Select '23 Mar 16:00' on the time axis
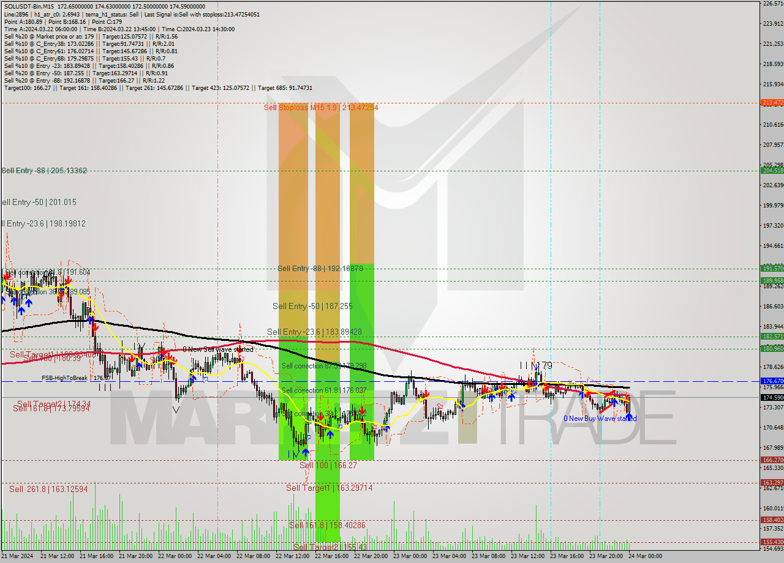Image resolution: width=784 pixels, height=563 pixels. [x=567, y=556]
